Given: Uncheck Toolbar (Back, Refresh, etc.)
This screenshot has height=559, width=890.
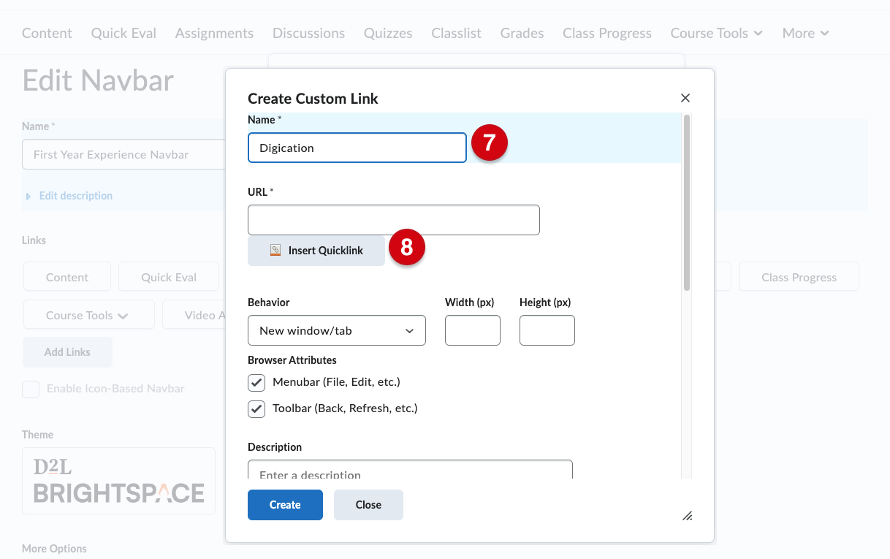Looking at the screenshot, I should 256,408.
